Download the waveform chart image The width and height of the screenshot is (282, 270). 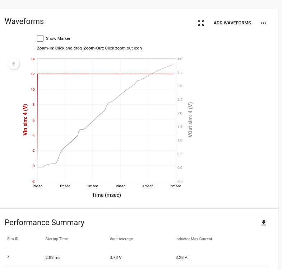[x=14, y=64]
